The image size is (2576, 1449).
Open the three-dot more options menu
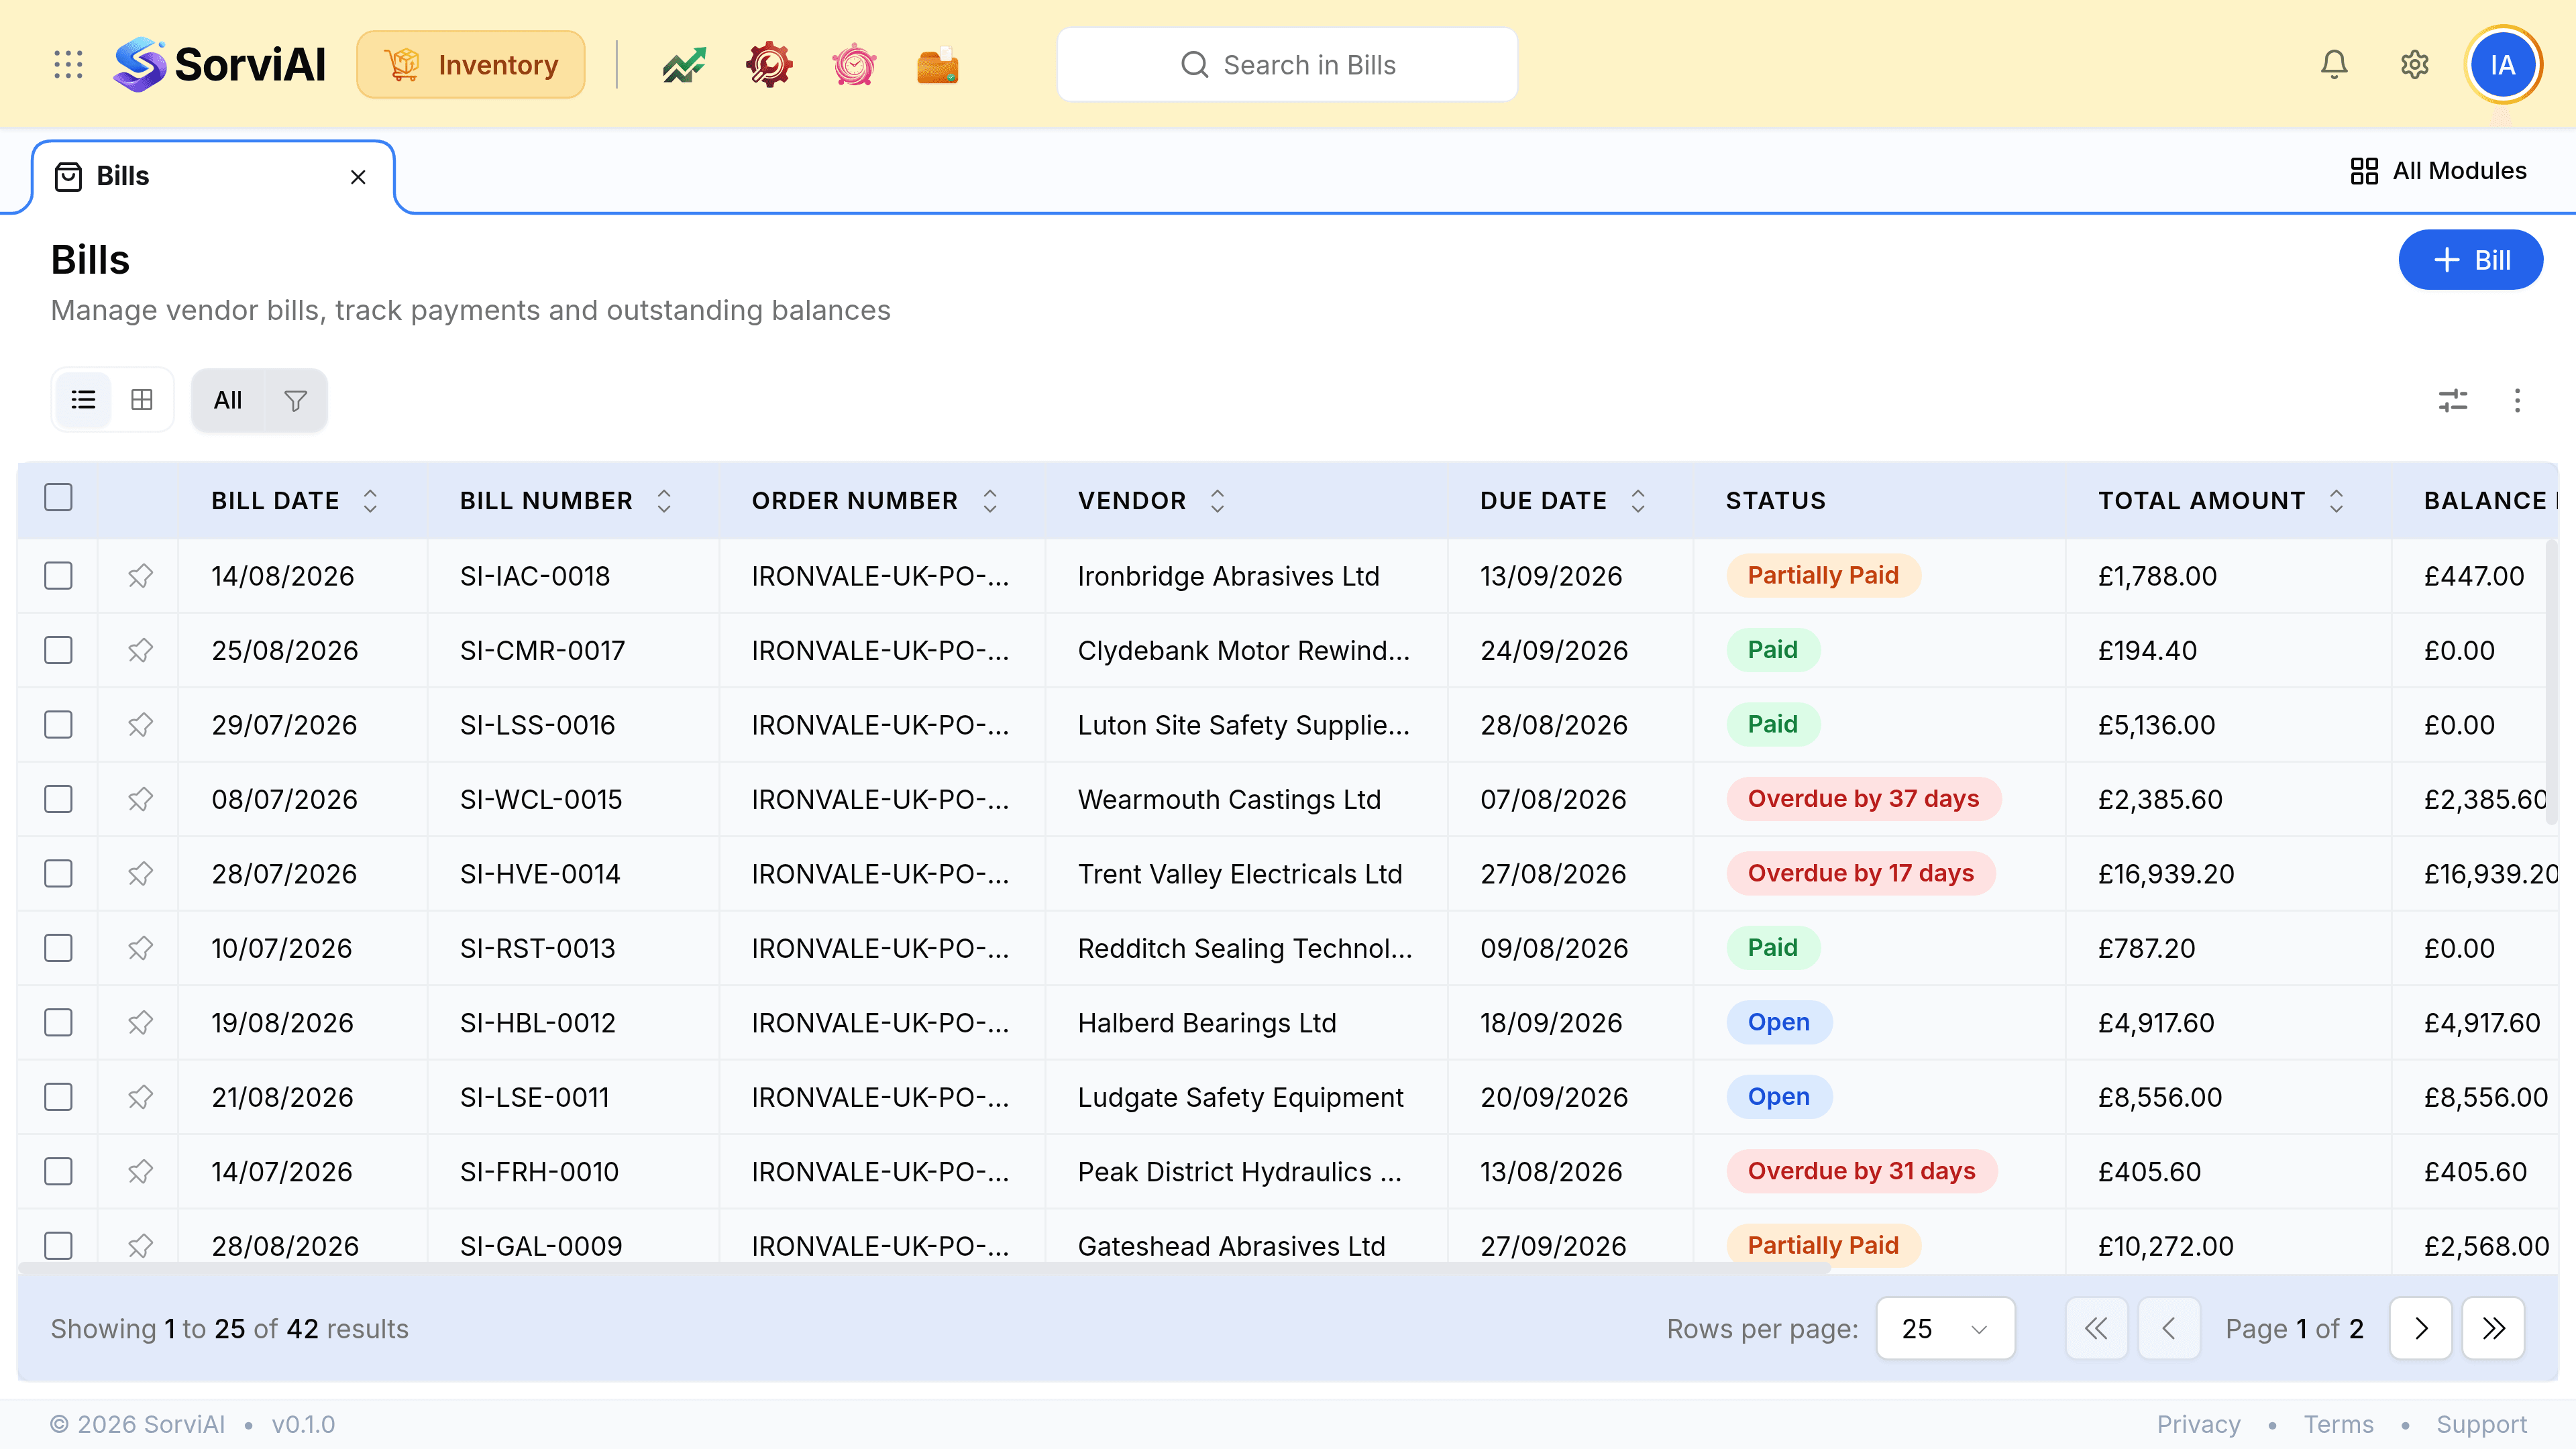coord(2517,401)
